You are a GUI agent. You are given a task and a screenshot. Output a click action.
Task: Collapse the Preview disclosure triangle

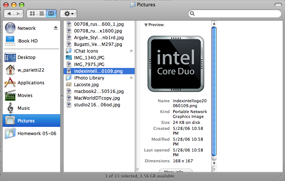point(146,25)
